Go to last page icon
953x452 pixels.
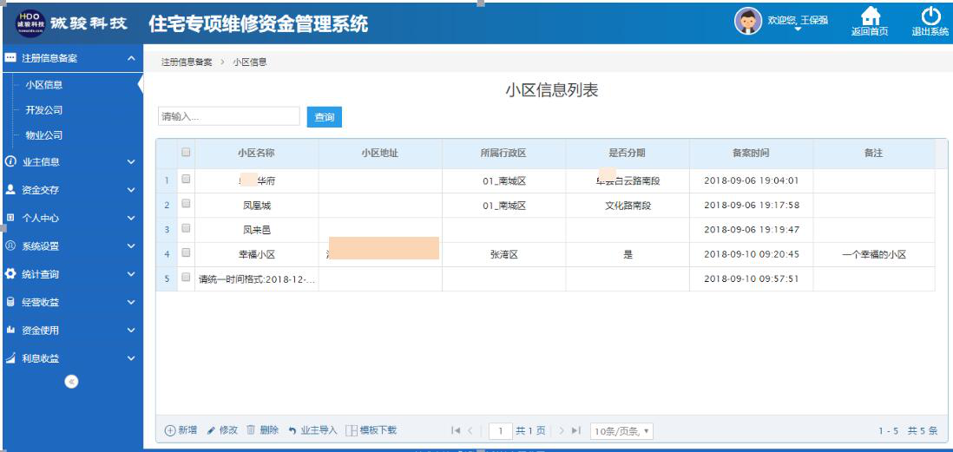click(x=577, y=430)
